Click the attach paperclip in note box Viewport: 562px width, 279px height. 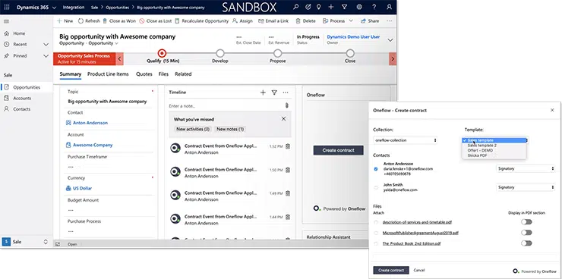(x=287, y=105)
